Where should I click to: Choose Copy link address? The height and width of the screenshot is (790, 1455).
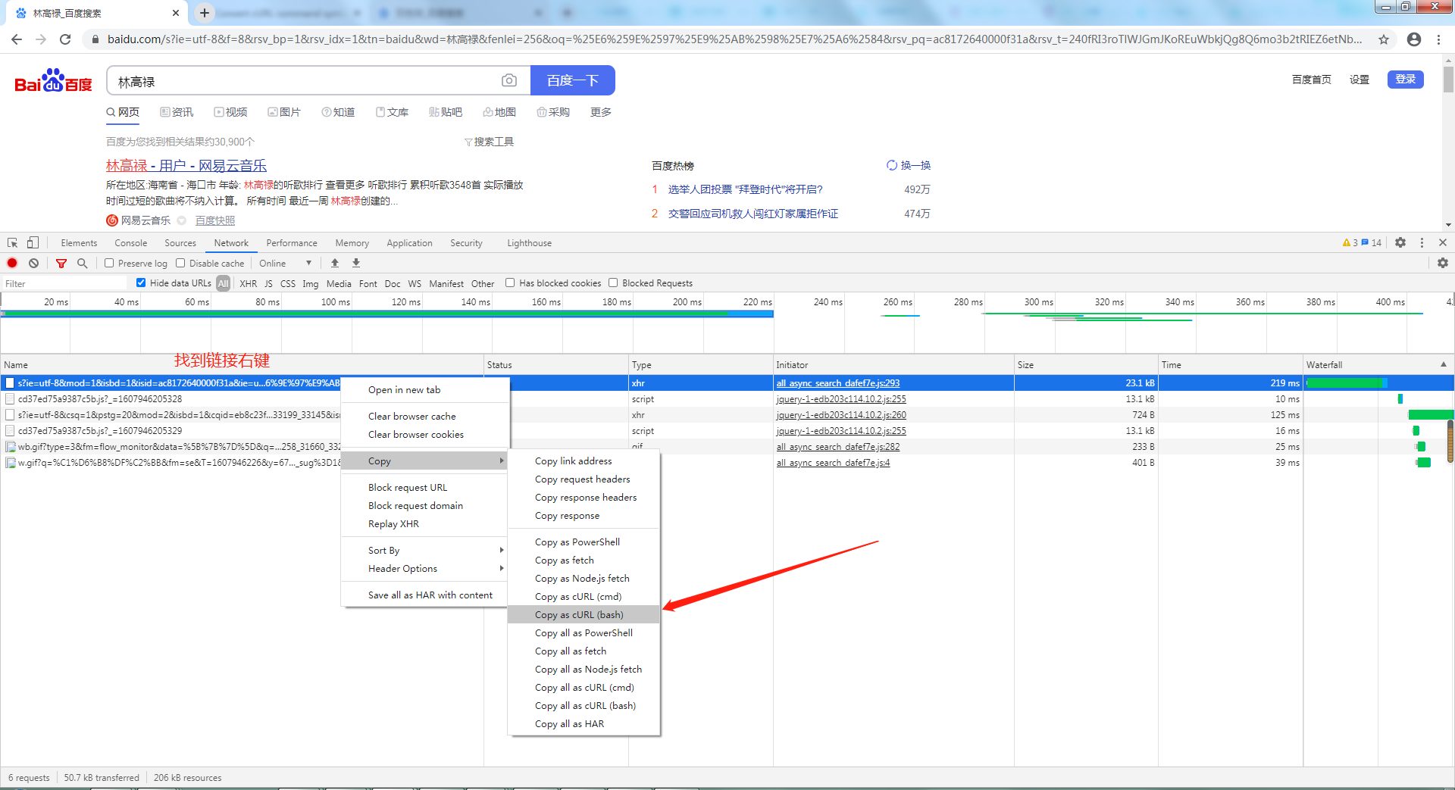(x=584, y=461)
